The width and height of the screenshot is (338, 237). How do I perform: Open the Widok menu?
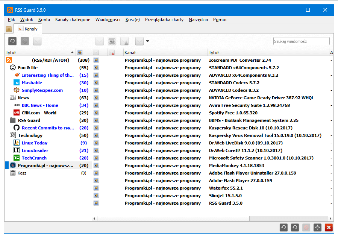pos(27,20)
